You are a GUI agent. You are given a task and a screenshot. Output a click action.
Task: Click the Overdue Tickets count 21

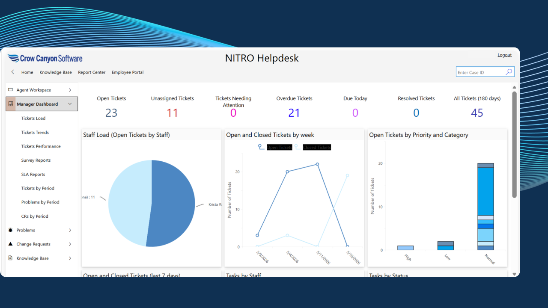pyautogui.click(x=294, y=113)
